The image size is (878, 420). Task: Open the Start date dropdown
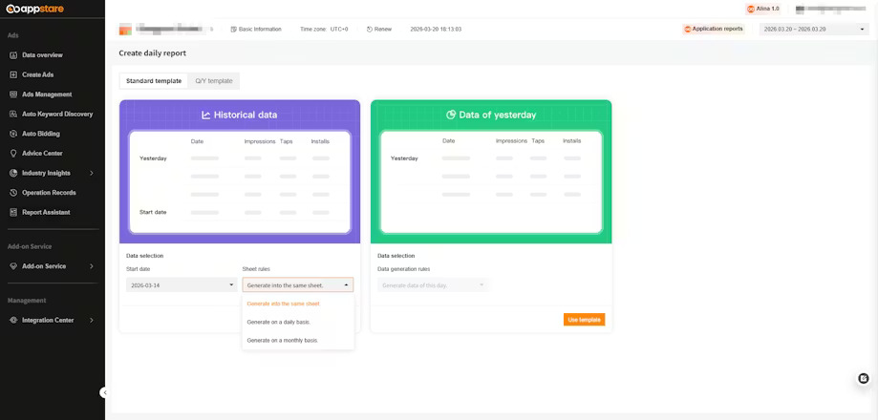181,284
